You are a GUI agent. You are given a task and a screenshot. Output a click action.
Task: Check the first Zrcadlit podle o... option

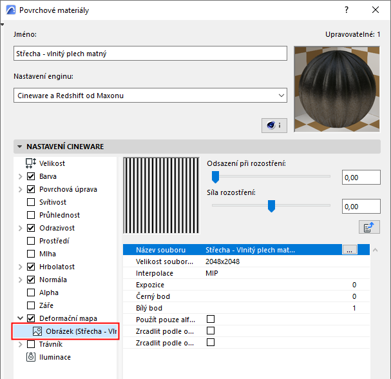click(x=211, y=331)
